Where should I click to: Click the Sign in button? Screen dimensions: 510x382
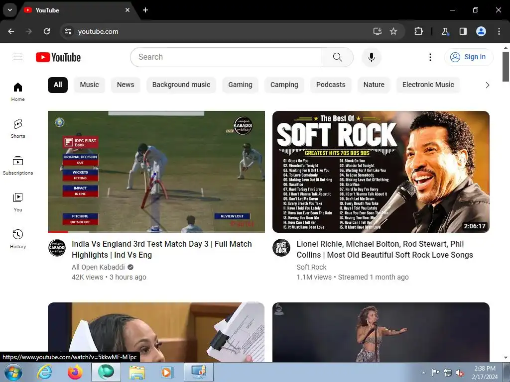468,57
